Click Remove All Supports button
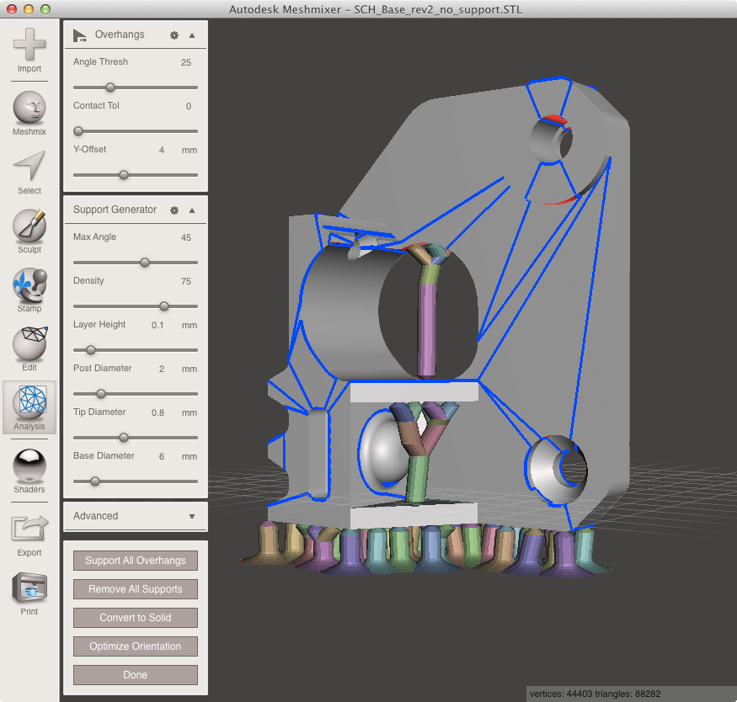This screenshot has width=737, height=702. 136,589
